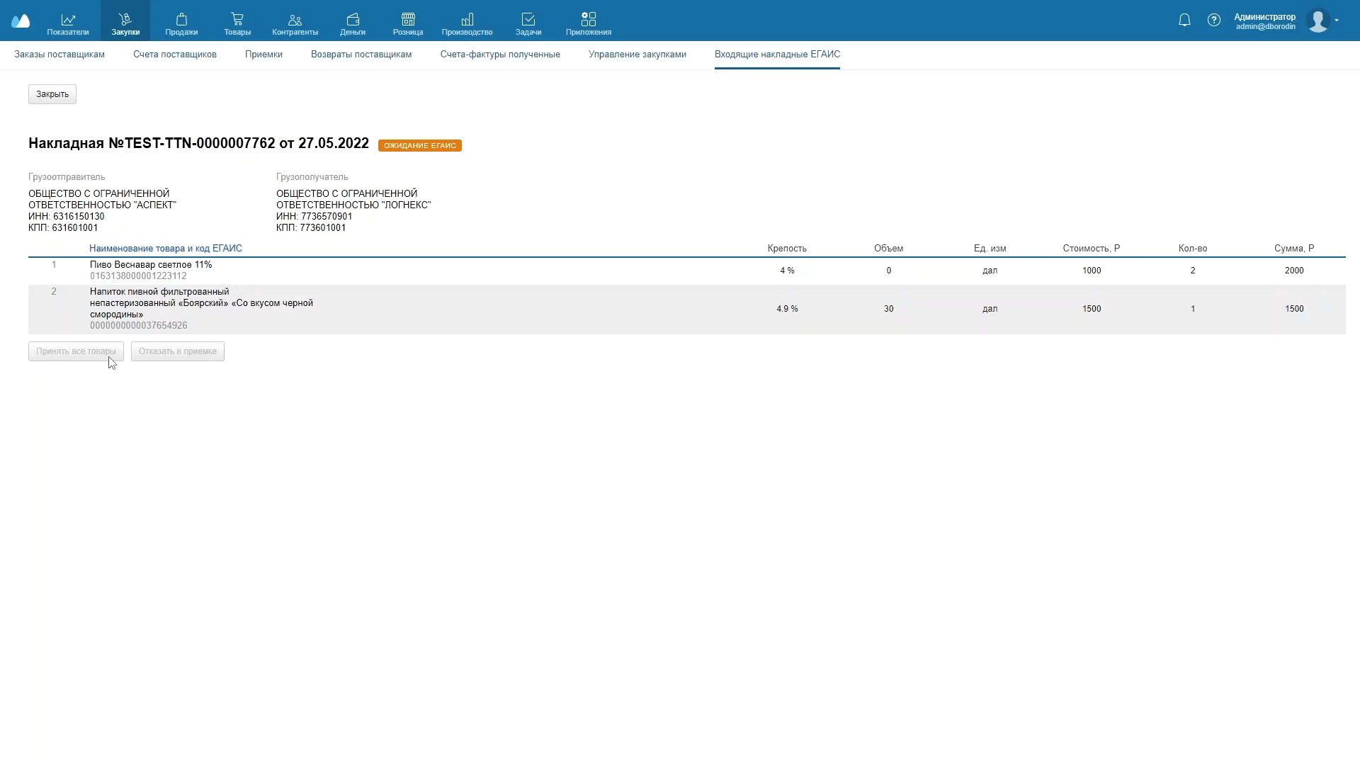Go to the Контрагенты section icon
The width and height of the screenshot is (1360, 765).
(295, 21)
